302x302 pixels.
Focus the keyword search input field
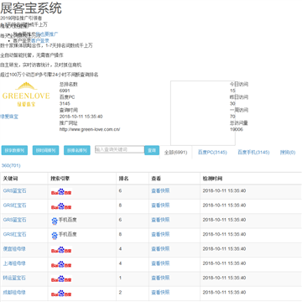120,149
